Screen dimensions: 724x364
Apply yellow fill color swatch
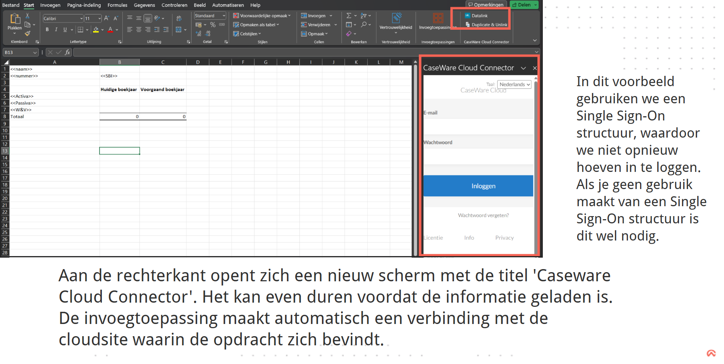point(96,30)
